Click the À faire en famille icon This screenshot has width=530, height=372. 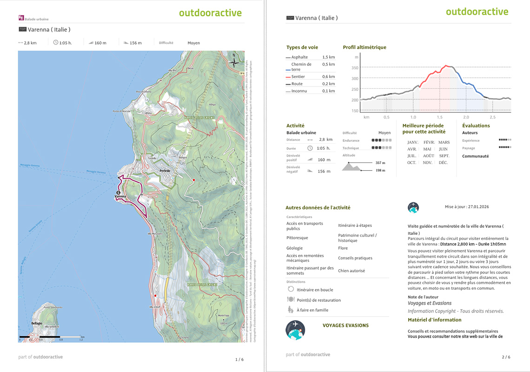point(290,310)
